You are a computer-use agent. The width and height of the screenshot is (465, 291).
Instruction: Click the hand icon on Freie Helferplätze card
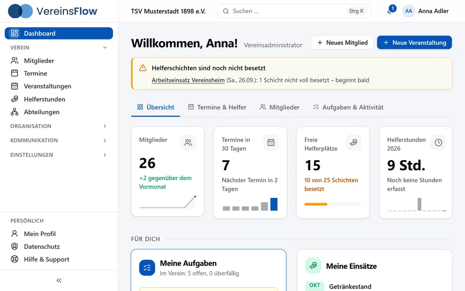coord(353,143)
